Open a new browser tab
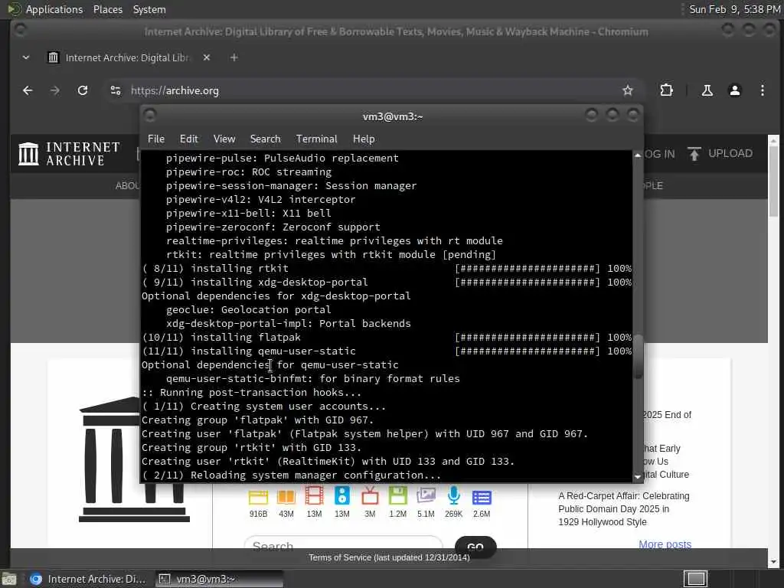Screen dimensions: 784x588 [x=234, y=57]
